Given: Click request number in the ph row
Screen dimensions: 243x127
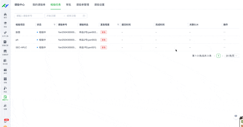Looking at the screenshot, I should pos(67,40).
